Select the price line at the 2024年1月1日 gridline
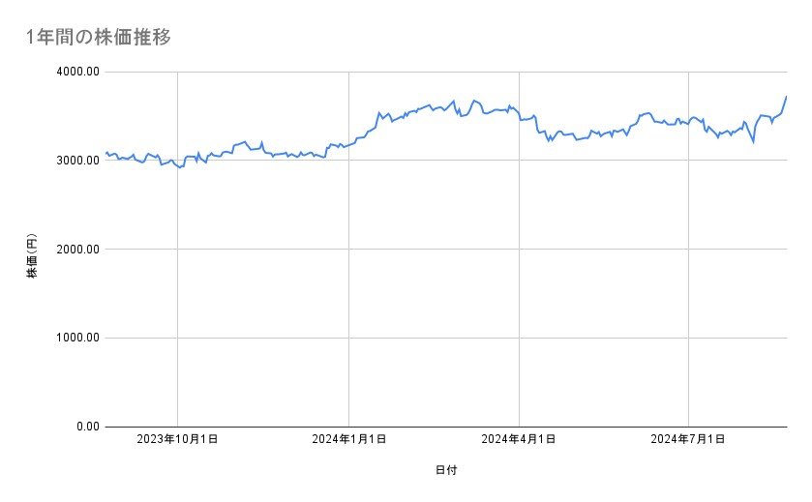Viewport: 812px width, 502px height. coord(349,144)
